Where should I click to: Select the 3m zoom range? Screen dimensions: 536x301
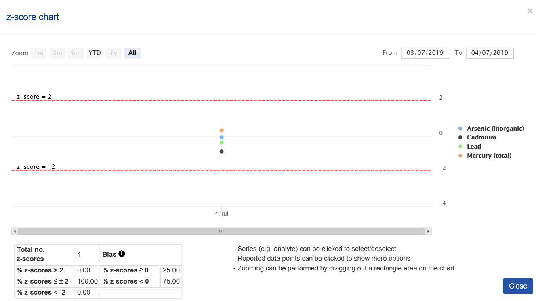point(57,53)
